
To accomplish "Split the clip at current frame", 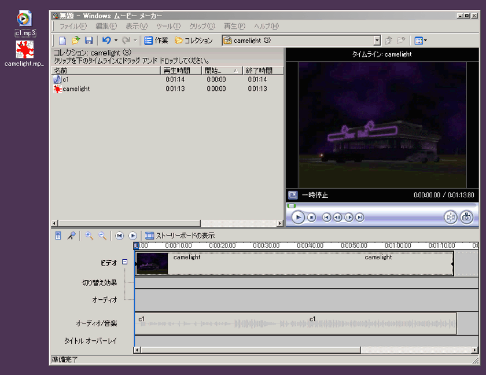I will tap(451, 217).
